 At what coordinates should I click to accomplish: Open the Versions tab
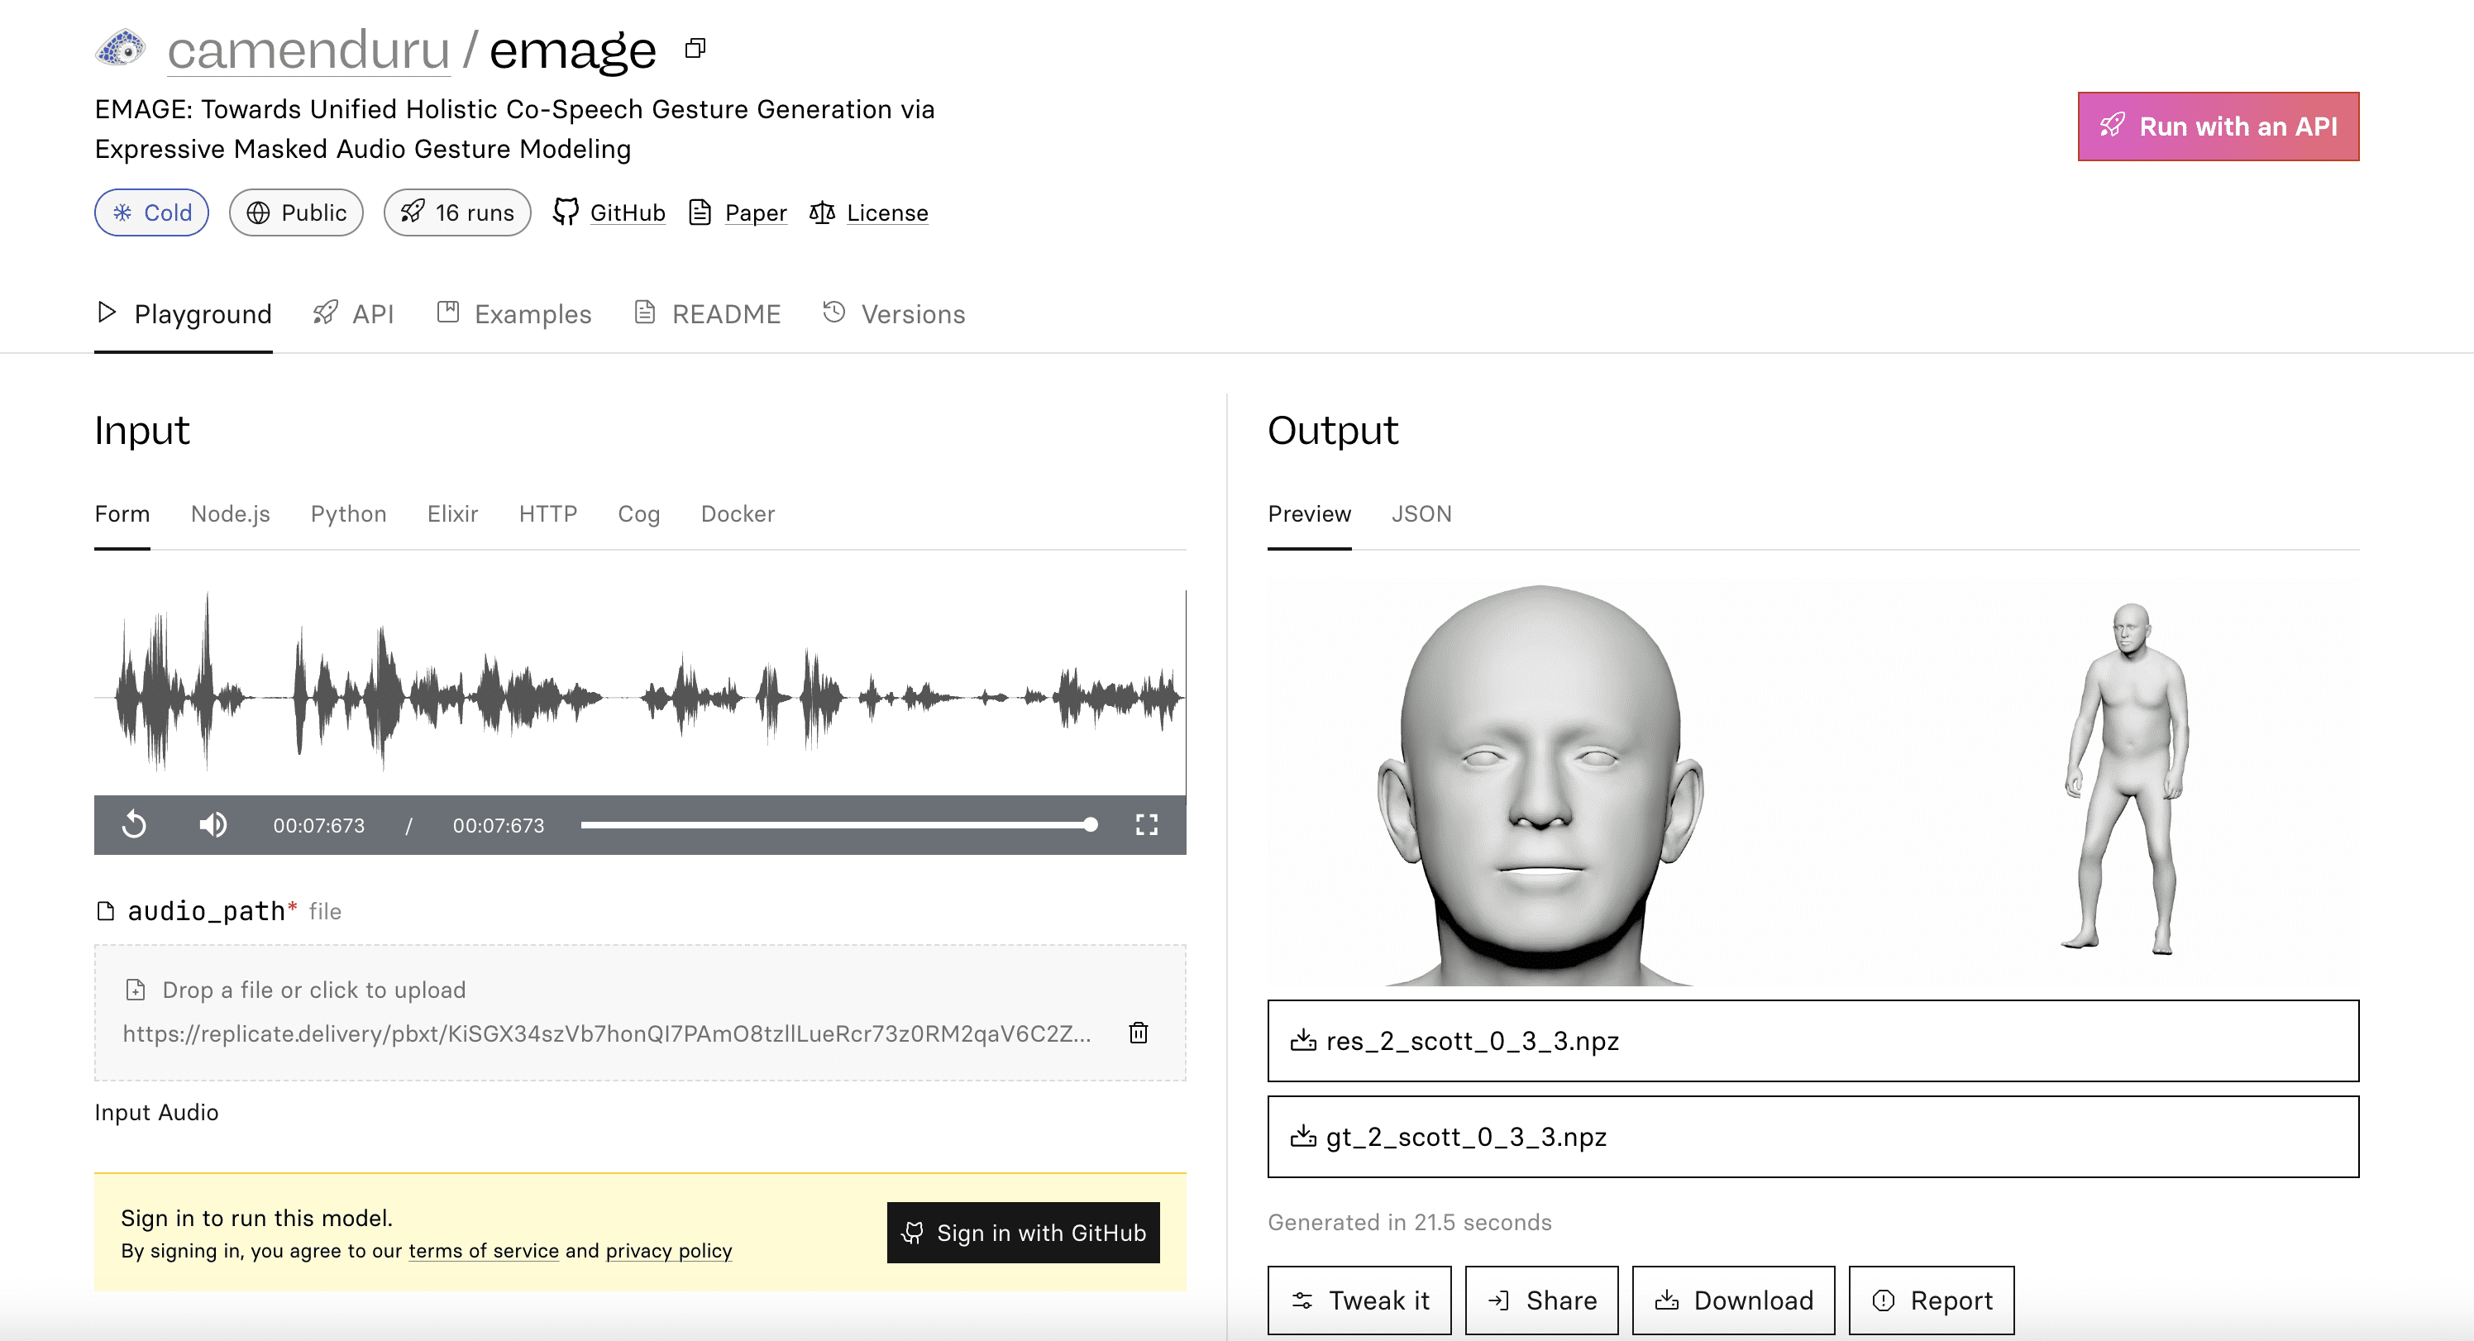click(893, 314)
